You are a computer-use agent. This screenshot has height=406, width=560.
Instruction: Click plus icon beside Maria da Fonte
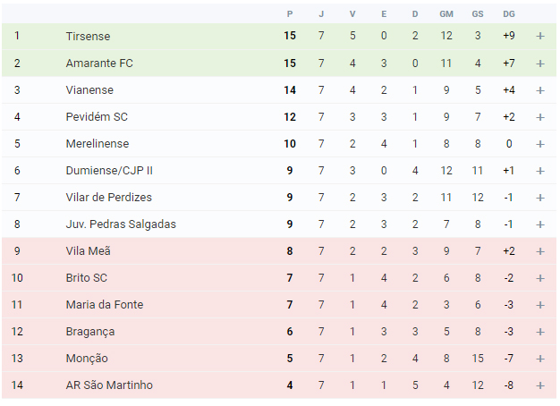[x=540, y=305]
